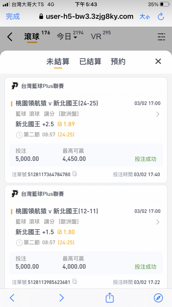This screenshot has height=307, width=172.
Task: Tap the Safari reload page icon
Action: click(x=161, y=17)
